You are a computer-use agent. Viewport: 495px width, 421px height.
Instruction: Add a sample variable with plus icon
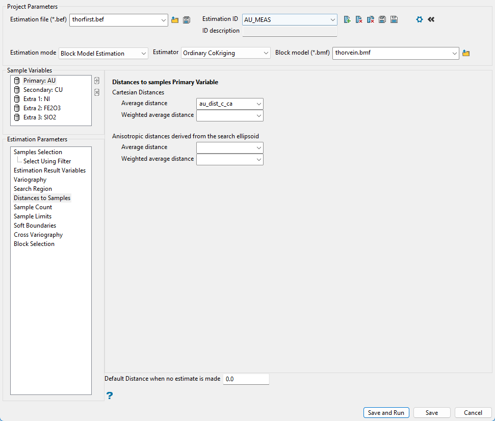coord(97,81)
